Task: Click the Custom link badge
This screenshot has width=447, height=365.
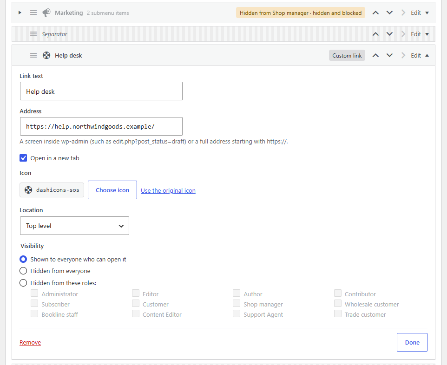Action: click(x=347, y=55)
